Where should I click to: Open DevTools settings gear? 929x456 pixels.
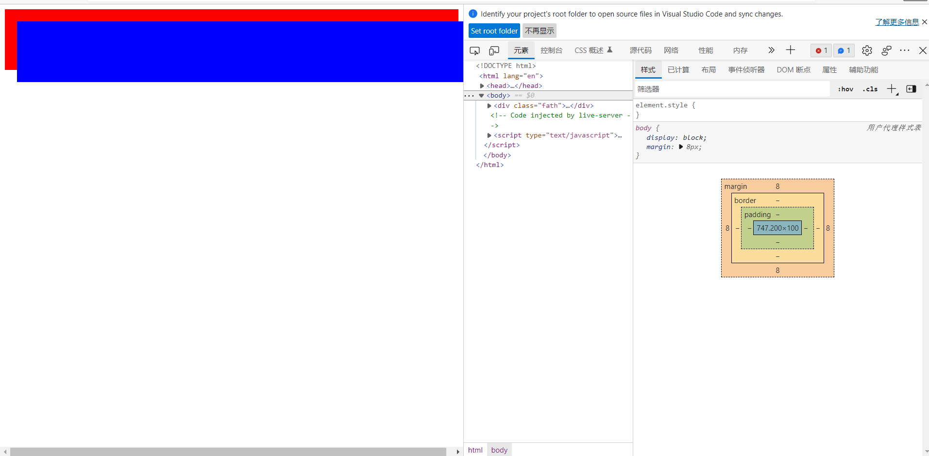pos(867,50)
